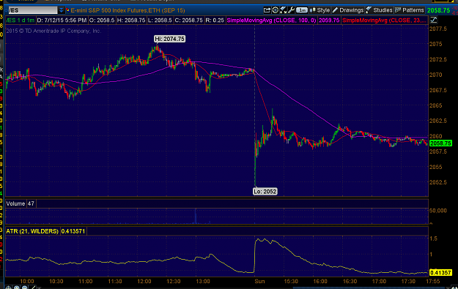Click the H: 2058.75 high value
This screenshot has height=289, width=458.
131,20
